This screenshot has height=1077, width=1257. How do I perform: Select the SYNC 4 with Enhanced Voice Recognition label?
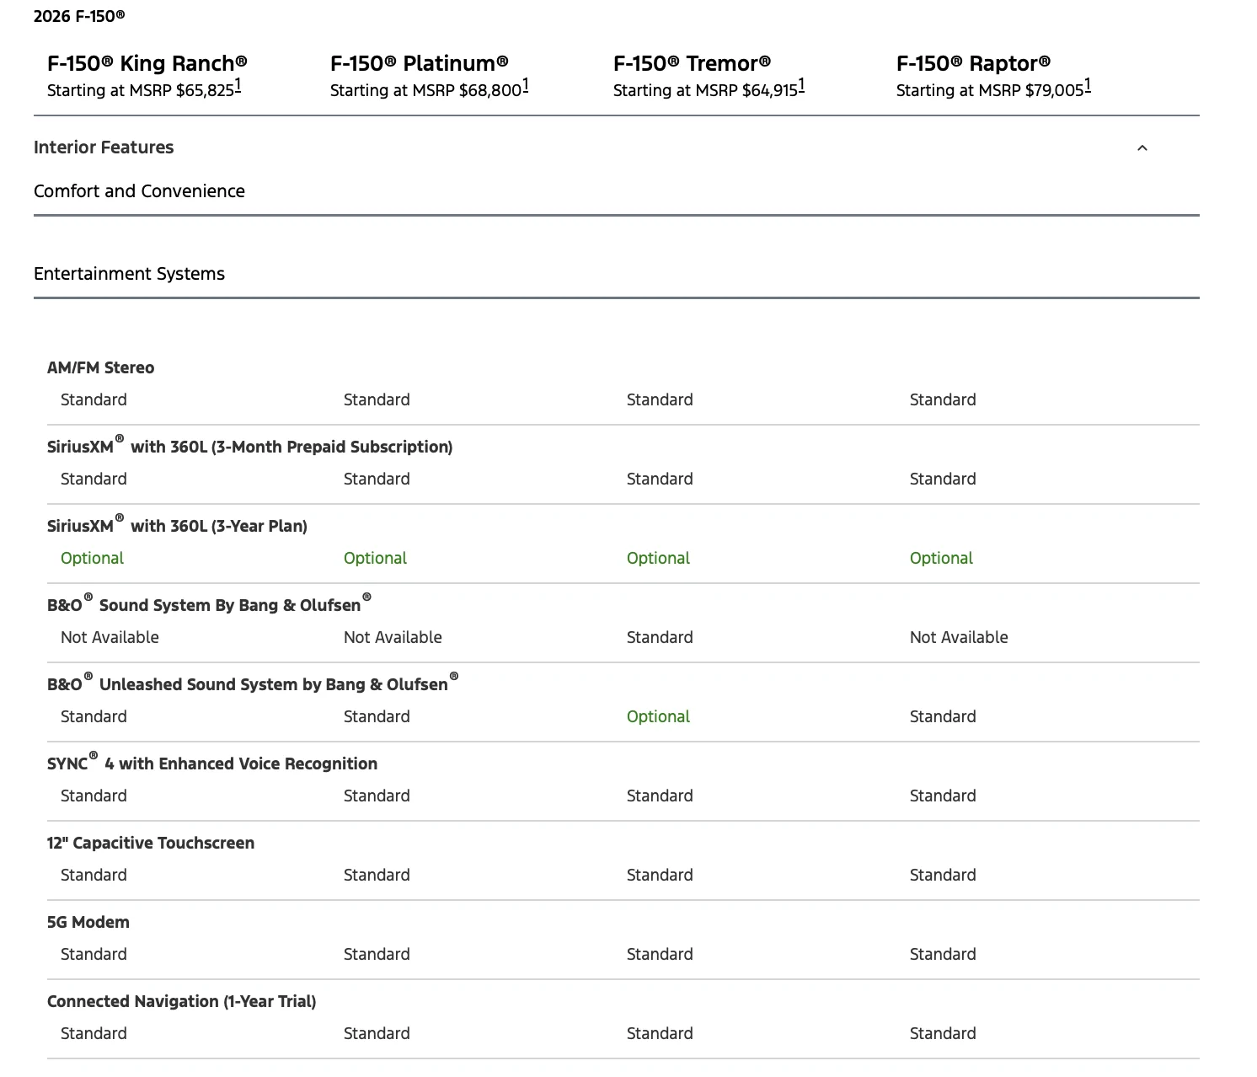pos(212,763)
